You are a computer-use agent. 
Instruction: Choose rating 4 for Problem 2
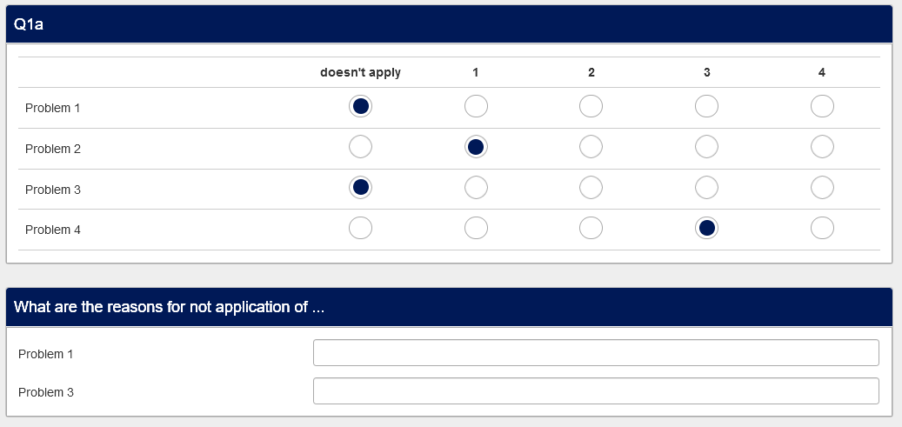point(822,147)
